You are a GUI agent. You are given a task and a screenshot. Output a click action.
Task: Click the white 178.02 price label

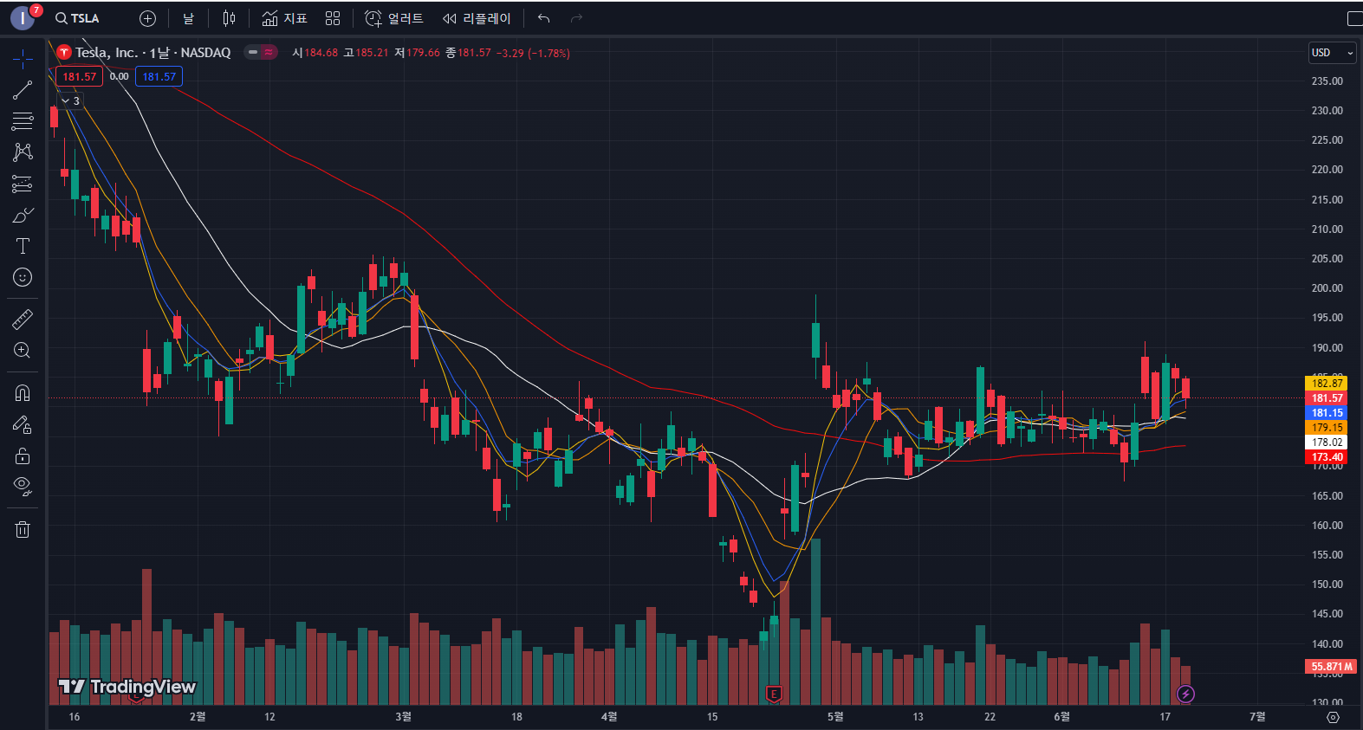click(x=1327, y=443)
